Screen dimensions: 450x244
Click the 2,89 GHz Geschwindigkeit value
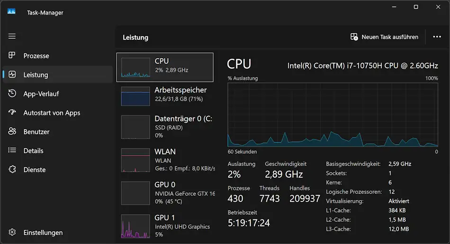coord(284,174)
